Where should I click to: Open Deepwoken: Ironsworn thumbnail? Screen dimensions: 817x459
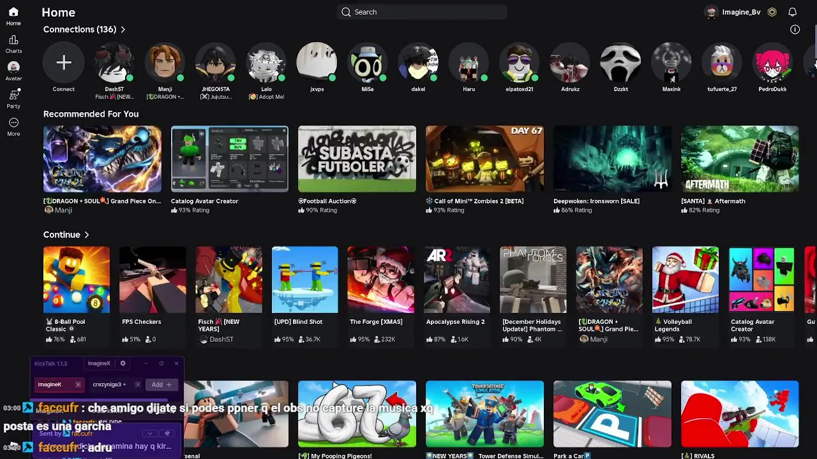pos(612,159)
